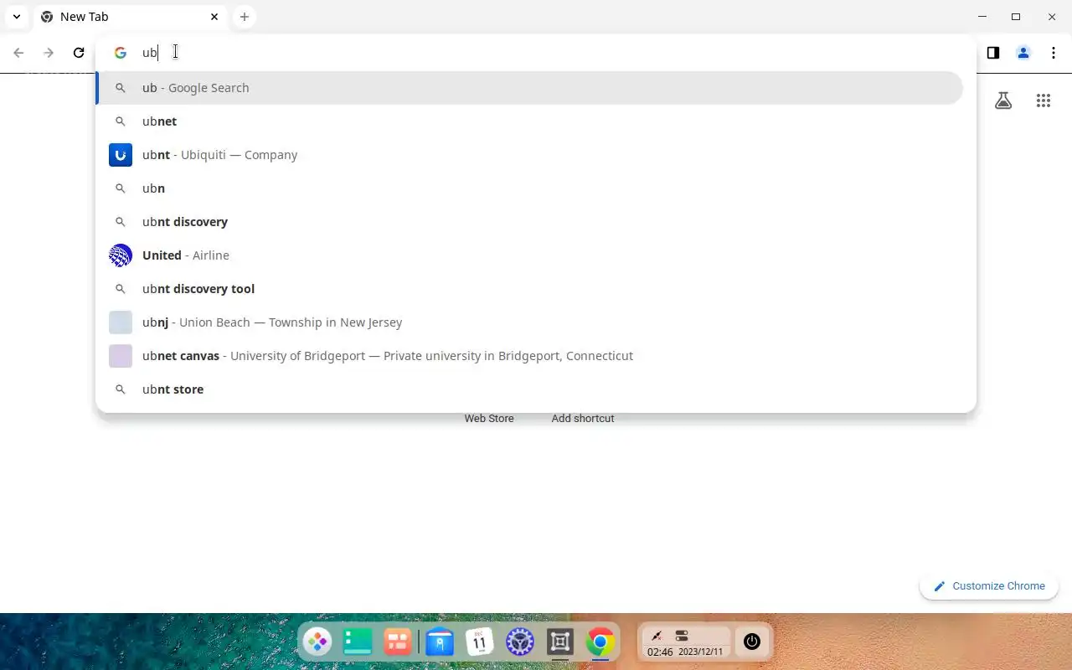
Task: Click the United Airlines globe icon
Action: 121,255
